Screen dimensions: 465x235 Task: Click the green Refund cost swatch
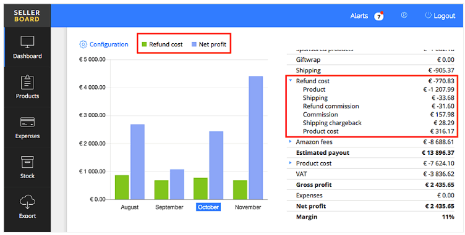click(145, 44)
